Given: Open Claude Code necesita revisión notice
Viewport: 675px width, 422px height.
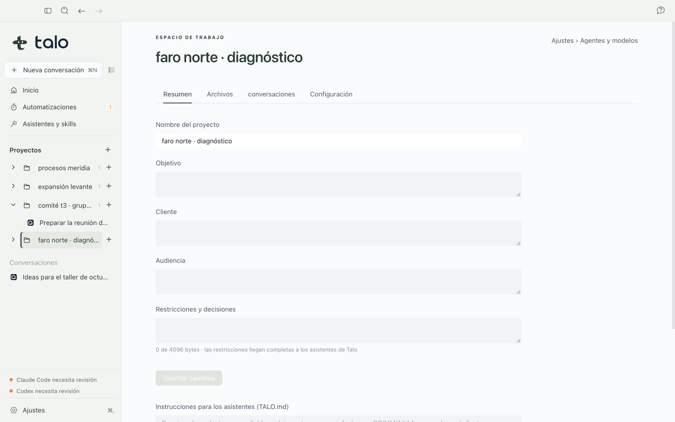Looking at the screenshot, I should click(x=53, y=380).
